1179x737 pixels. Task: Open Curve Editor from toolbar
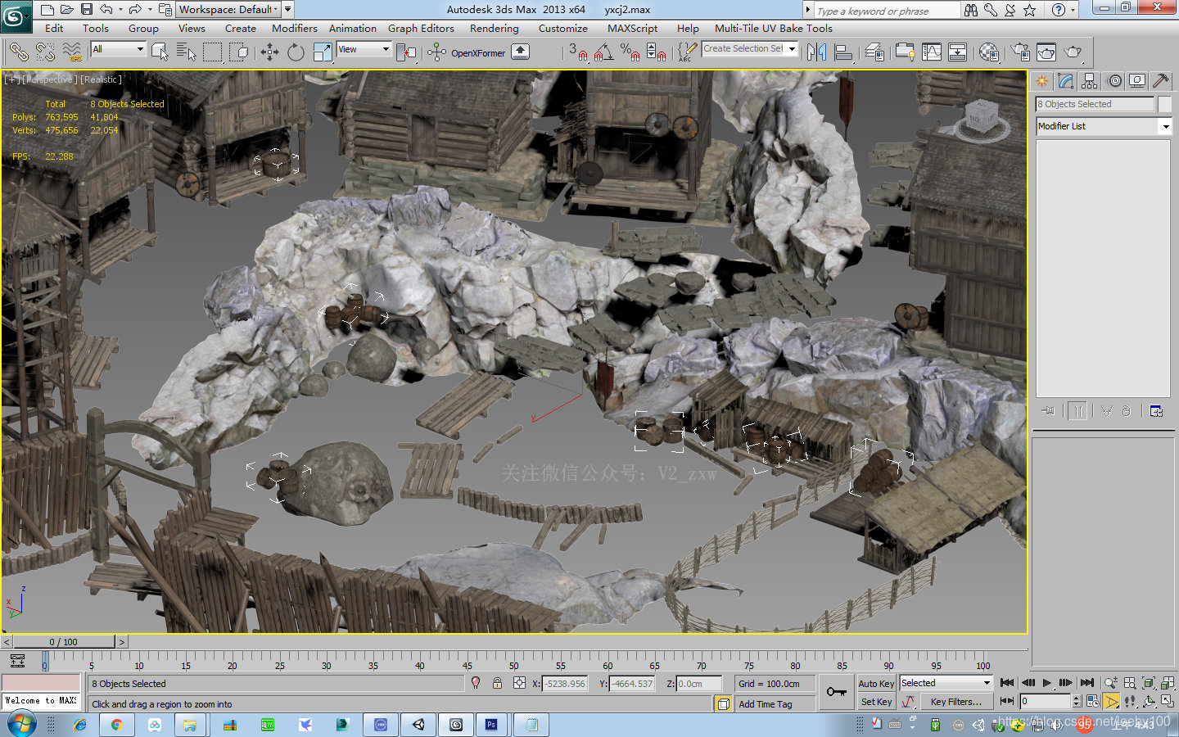tap(932, 52)
